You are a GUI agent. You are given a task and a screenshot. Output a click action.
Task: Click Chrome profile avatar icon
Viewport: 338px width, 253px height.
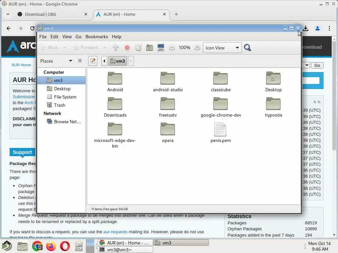click(x=317, y=28)
